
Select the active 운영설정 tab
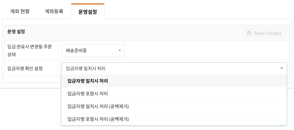pos(88,12)
